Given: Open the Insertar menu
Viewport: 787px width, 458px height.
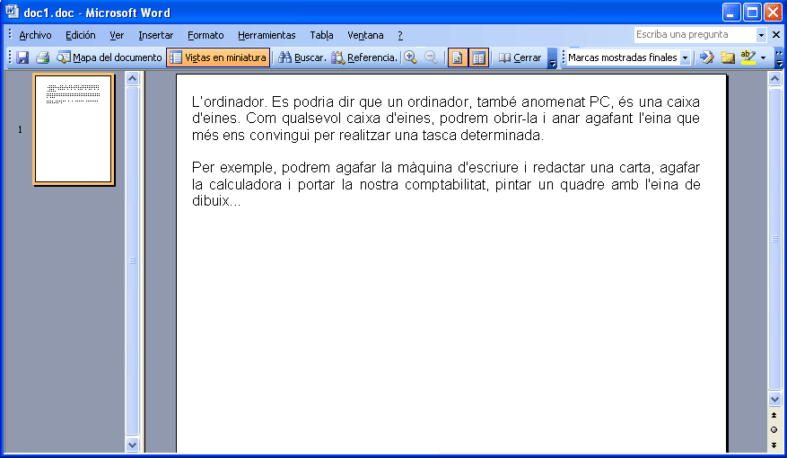Looking at the screenshot, I should click(x=155, y=35).
